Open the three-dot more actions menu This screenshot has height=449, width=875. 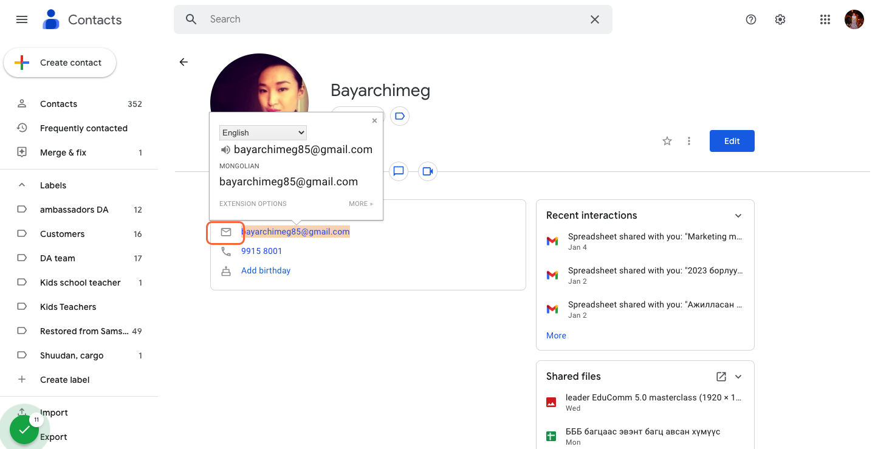[689, 141]
